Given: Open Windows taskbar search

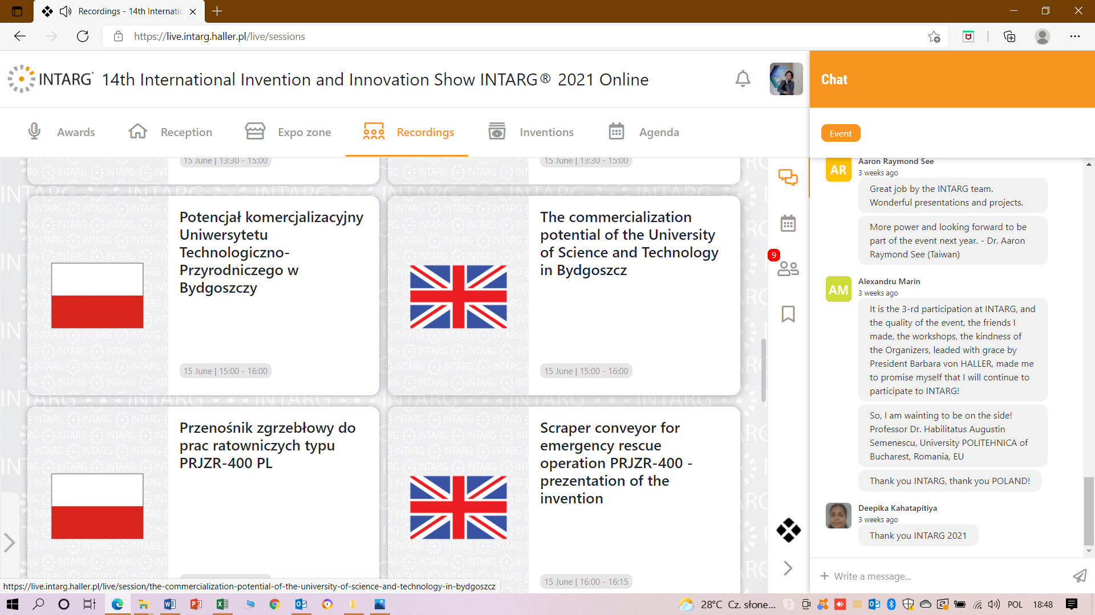Looking at the screenshot, I should 38,604.
